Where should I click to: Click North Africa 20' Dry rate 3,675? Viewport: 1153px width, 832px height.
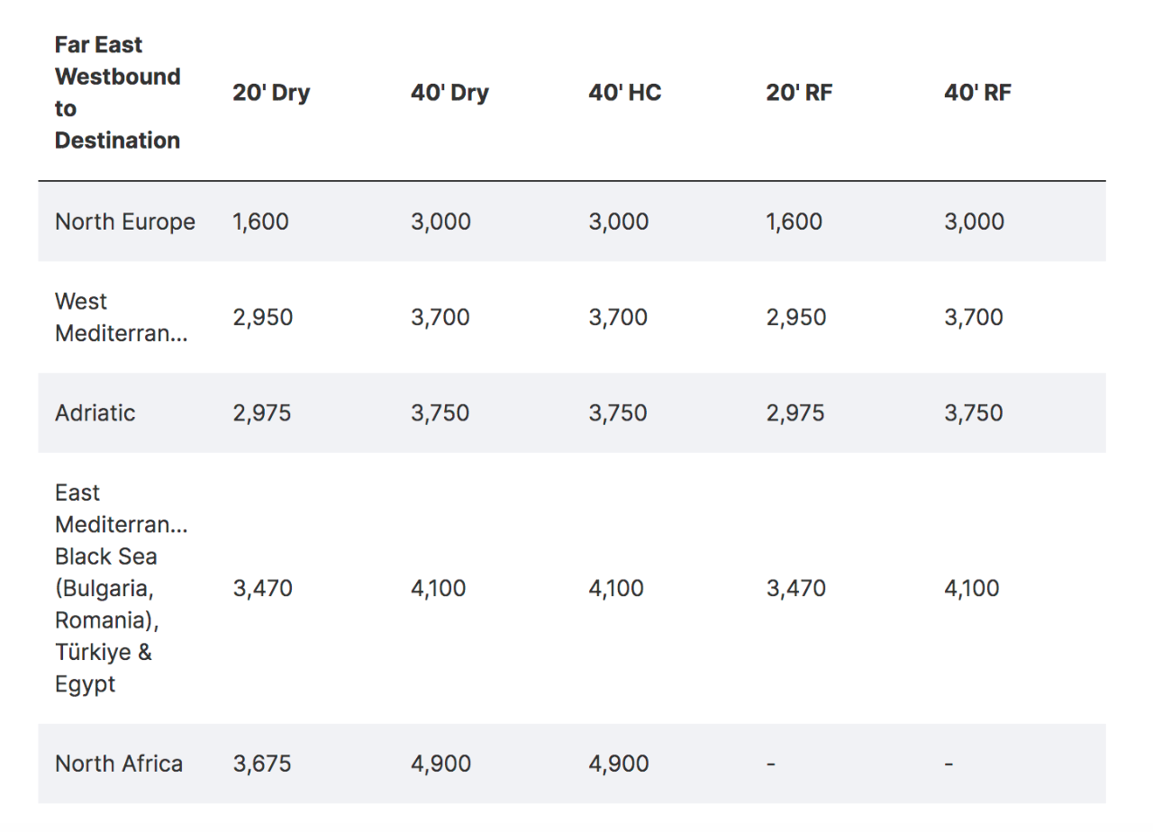tap(262, 764)
